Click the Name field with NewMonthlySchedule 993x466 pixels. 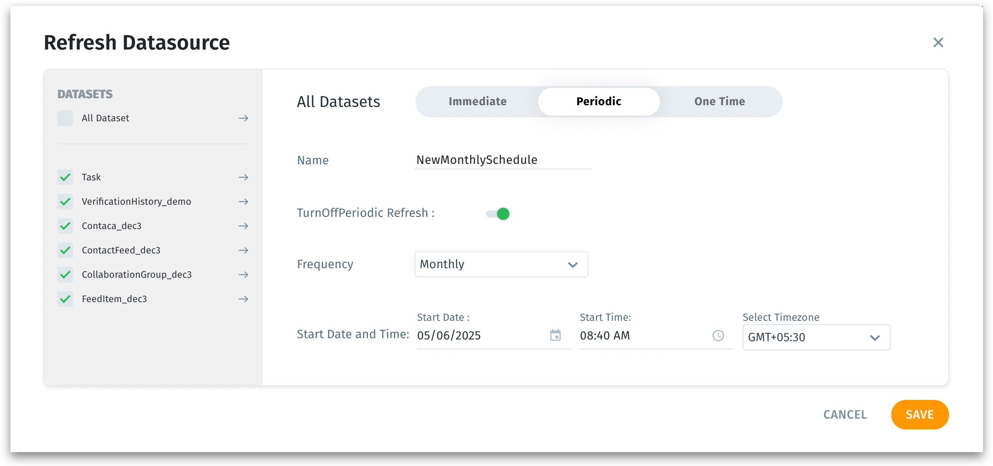[503, 160]
